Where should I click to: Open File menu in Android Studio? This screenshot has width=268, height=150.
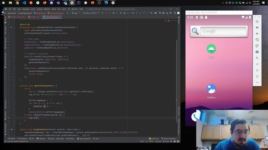10,9
